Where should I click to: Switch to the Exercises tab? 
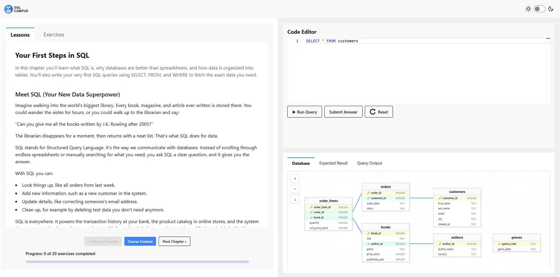point(54,35)
